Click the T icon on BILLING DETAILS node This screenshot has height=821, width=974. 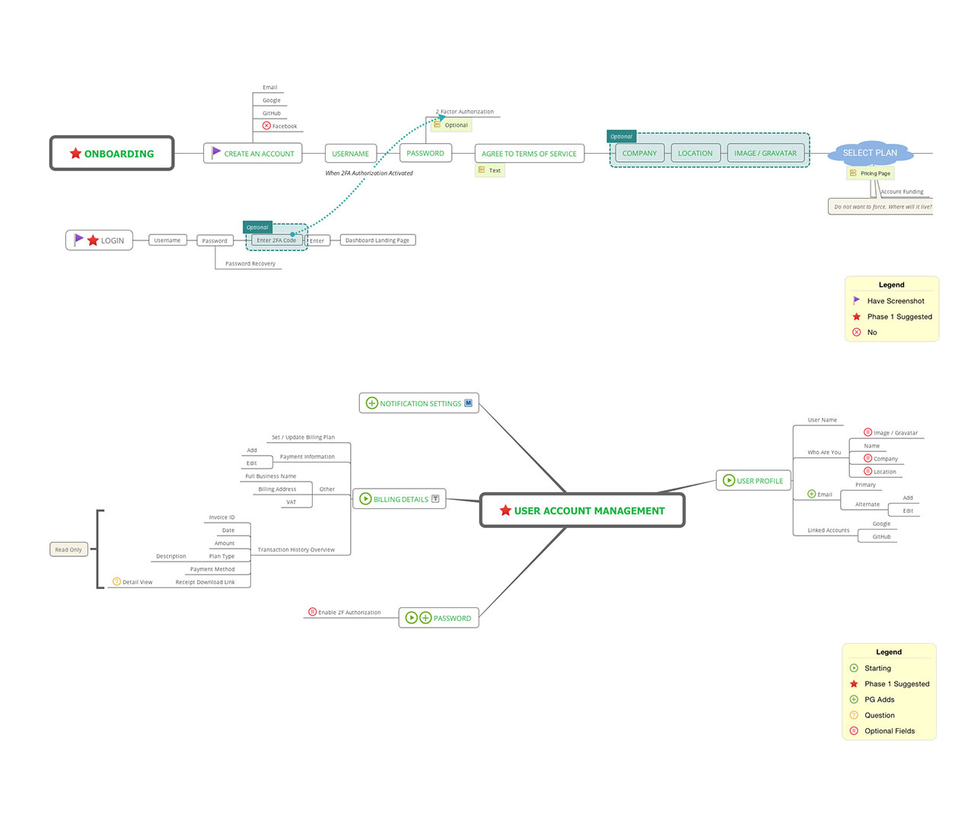(435, 499)
